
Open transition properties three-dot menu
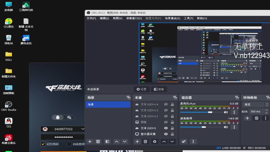tap(266, 118)
